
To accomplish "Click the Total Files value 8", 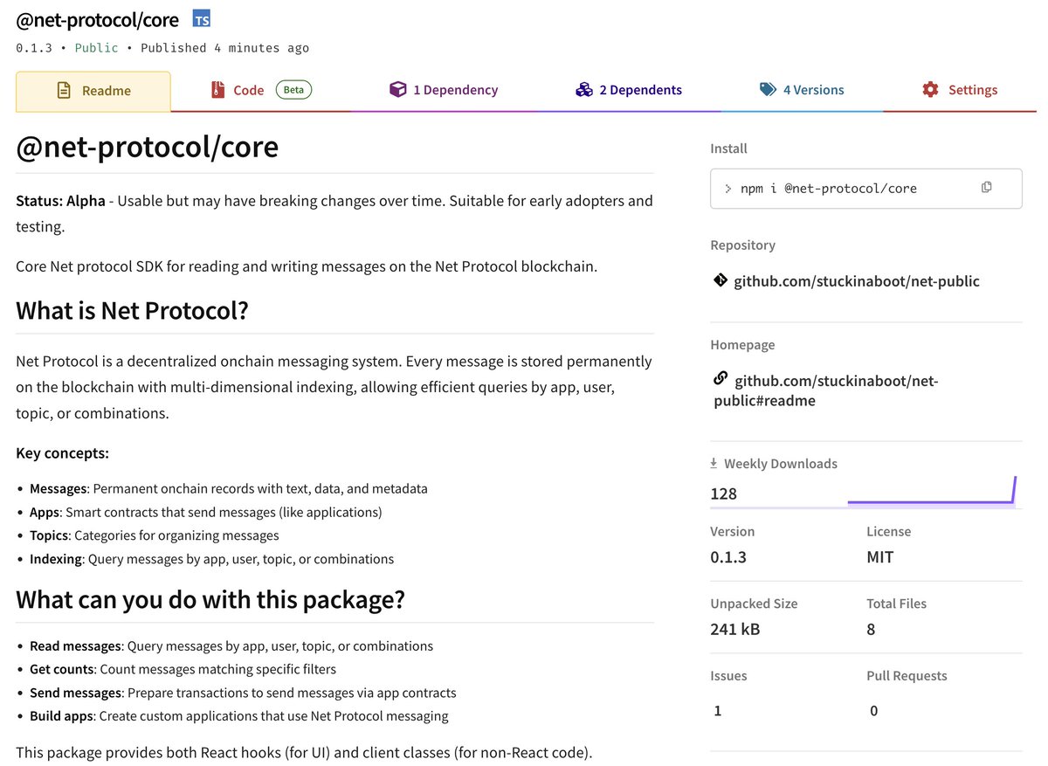I will [x=871, y=629].
